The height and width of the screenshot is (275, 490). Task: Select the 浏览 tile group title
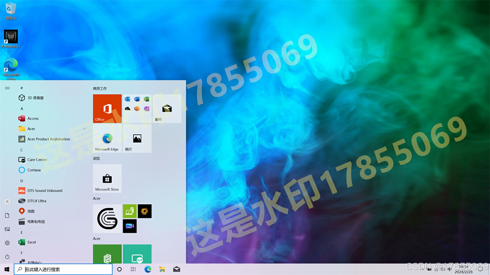click(x=96, y=159)
